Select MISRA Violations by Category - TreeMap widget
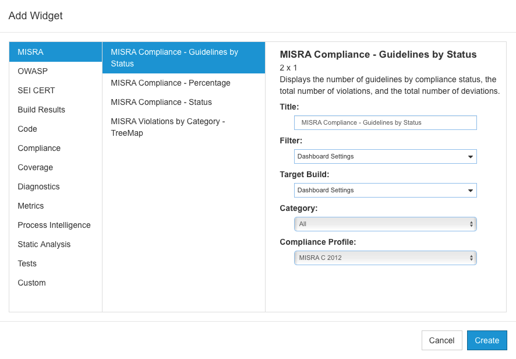This screenshot has width=516, height=359. tap(183, 127)
